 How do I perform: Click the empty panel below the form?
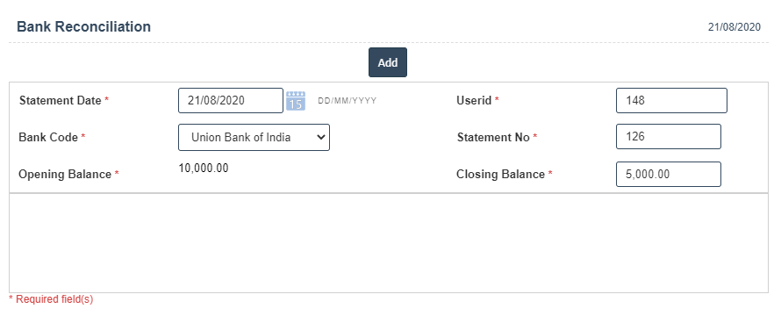[x=389, y=243]
